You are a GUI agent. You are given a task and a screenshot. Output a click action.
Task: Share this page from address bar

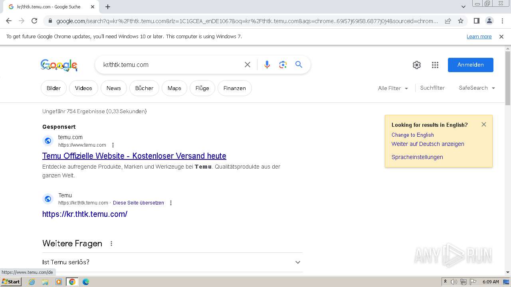point(448,21)
